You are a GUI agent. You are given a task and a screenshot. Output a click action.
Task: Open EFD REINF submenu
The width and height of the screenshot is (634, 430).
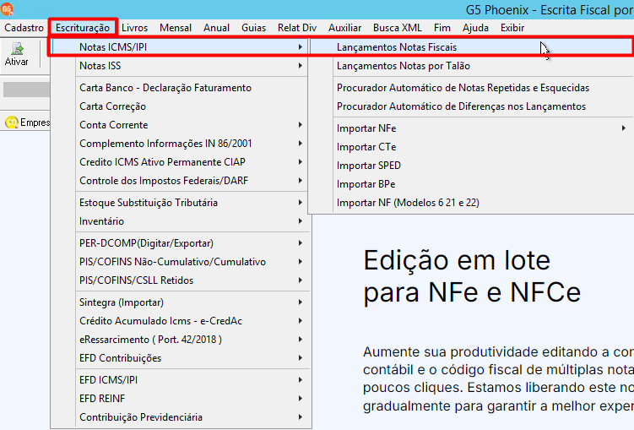[180, 399]
